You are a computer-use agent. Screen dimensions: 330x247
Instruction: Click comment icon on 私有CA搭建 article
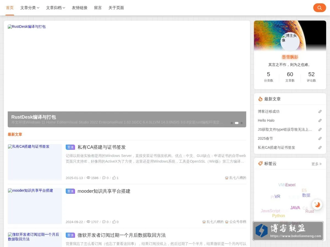(x=104, y=178)
